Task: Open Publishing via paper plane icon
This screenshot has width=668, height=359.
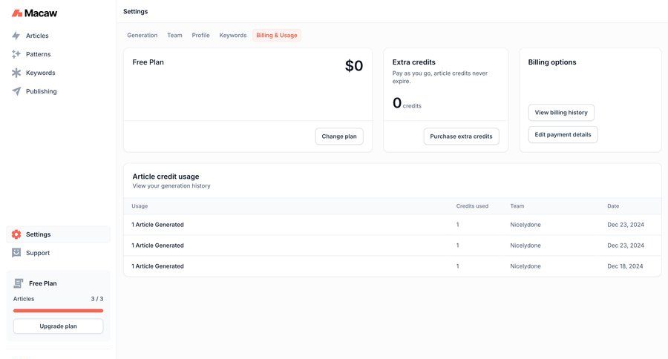Action: (16, 91)
